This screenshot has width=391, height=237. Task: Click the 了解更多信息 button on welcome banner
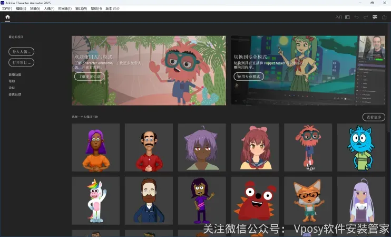click(x=89, y=77)
